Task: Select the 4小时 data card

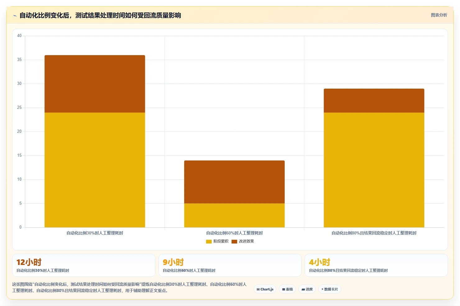Action: [376, 265]
